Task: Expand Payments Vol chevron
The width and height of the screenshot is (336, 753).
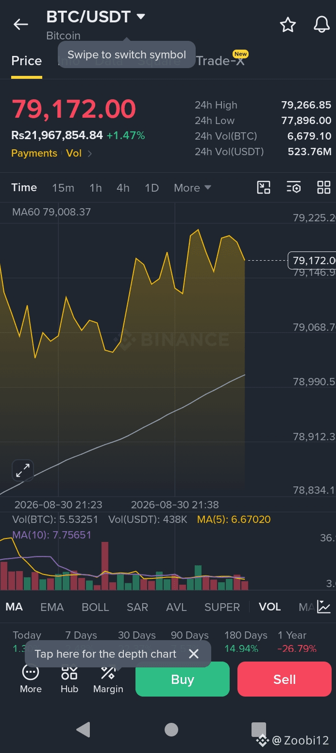Action: (x=90, y=154)
